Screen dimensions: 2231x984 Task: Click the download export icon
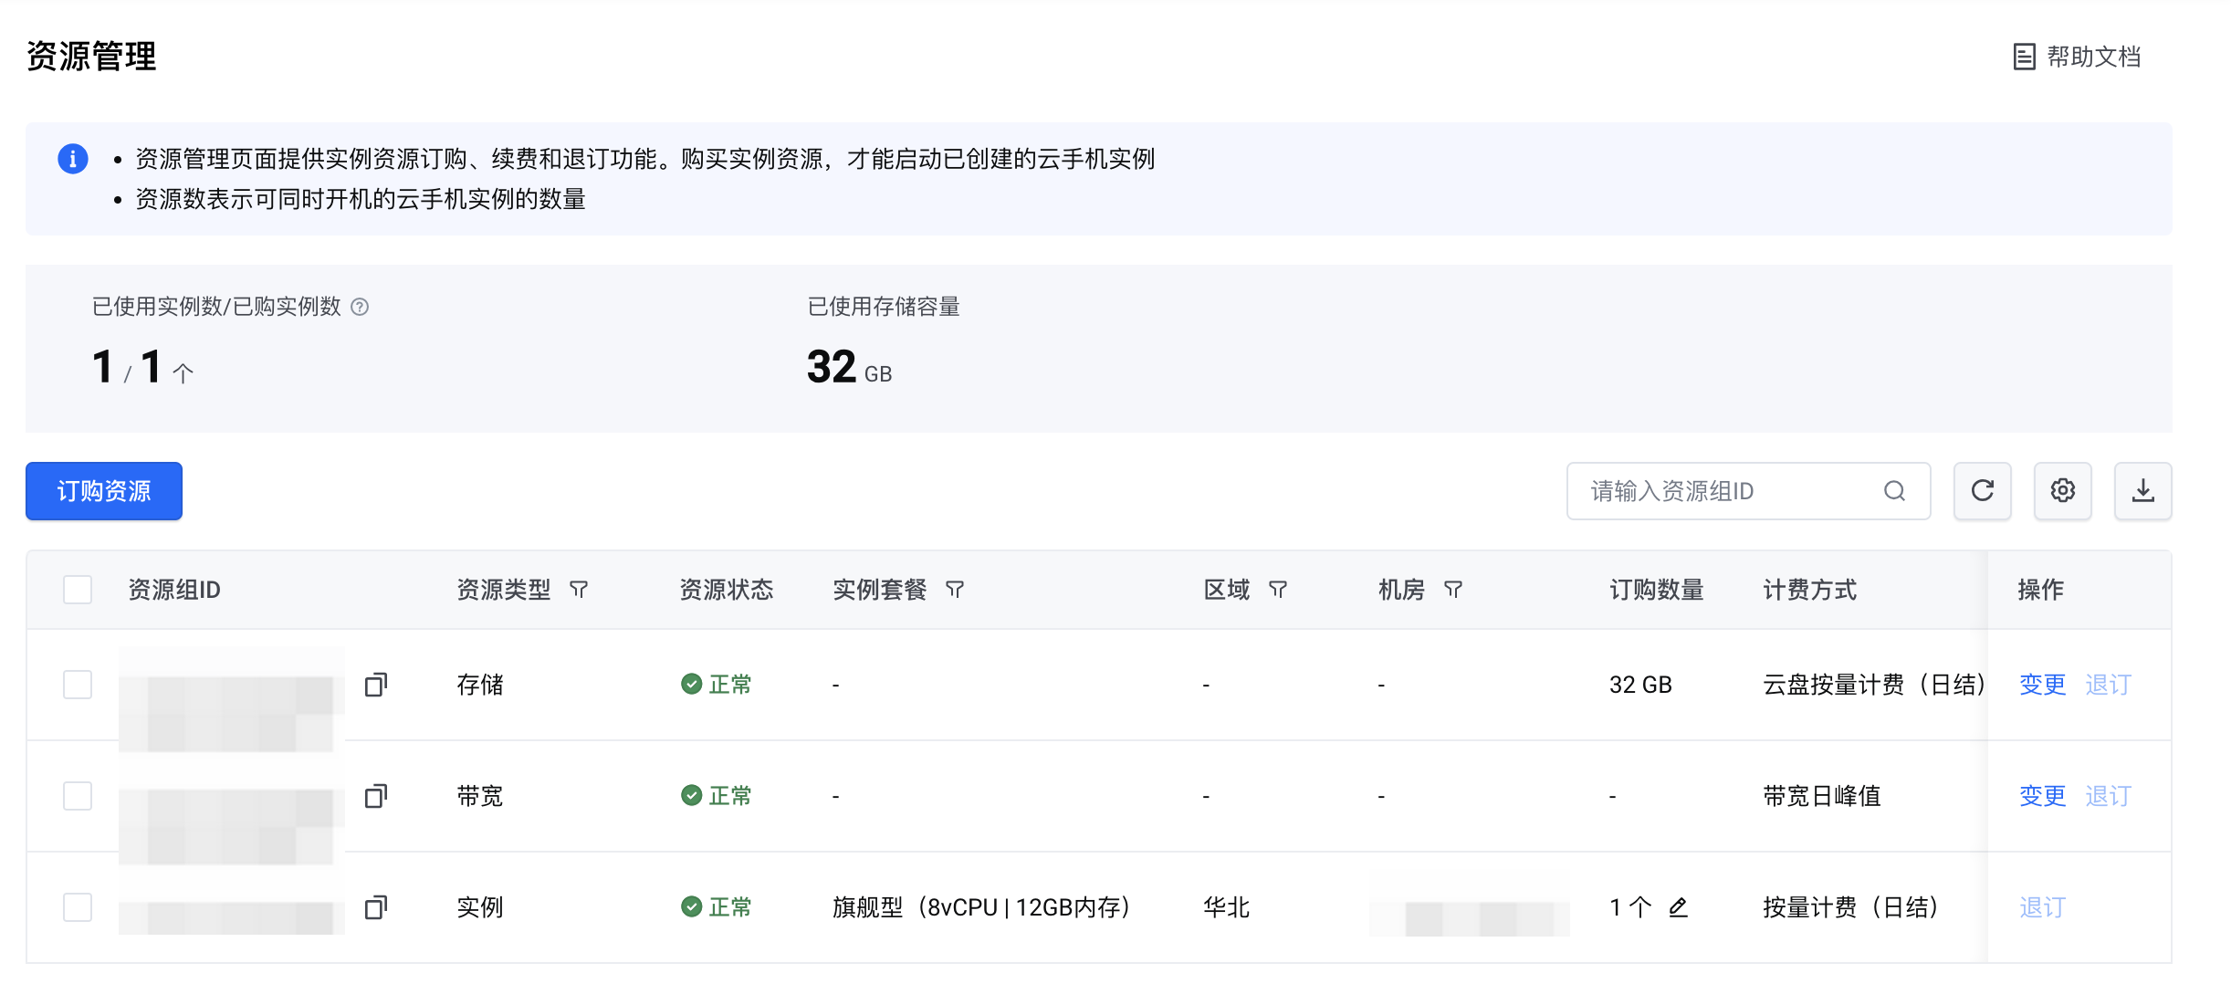pyautogui.click(x=2142, y=491)
